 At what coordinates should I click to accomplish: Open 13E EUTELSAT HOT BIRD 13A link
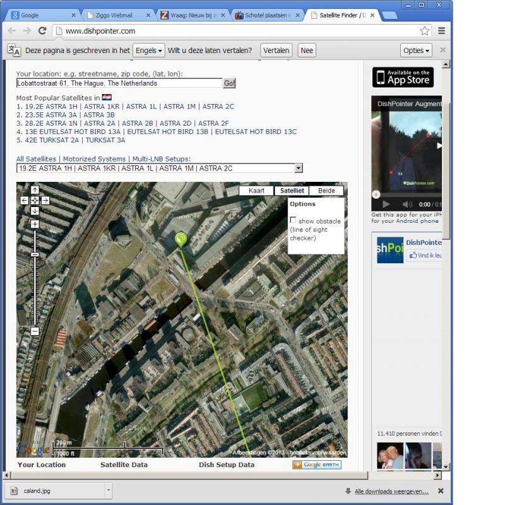click(73, 131)
